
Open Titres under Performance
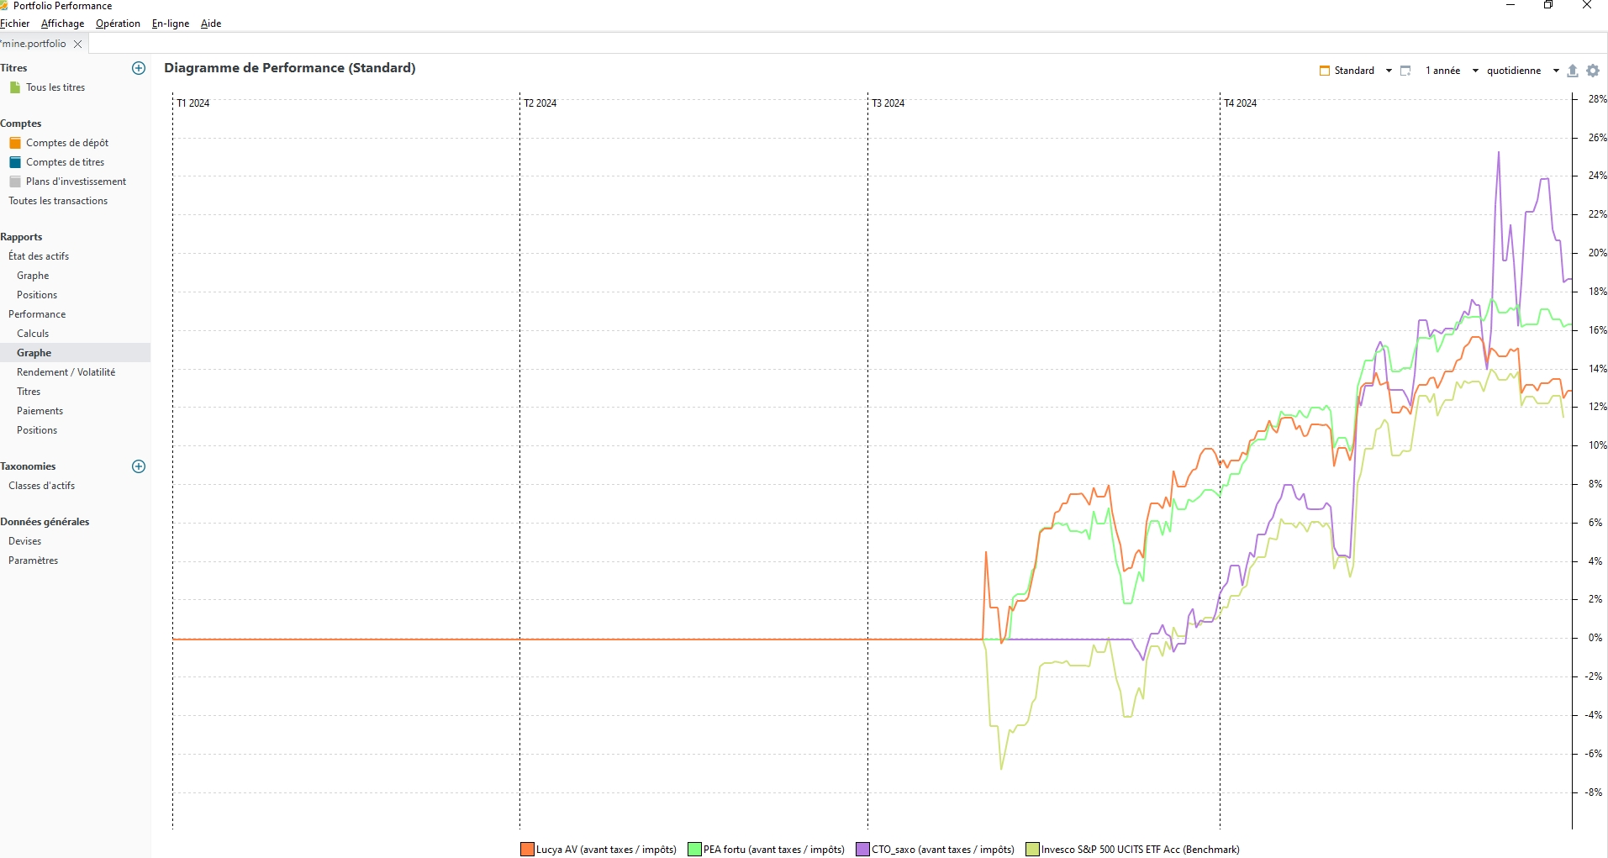tap(29, 392)
